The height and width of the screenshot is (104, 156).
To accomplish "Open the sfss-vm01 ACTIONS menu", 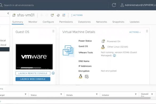I will coord(77,15).
